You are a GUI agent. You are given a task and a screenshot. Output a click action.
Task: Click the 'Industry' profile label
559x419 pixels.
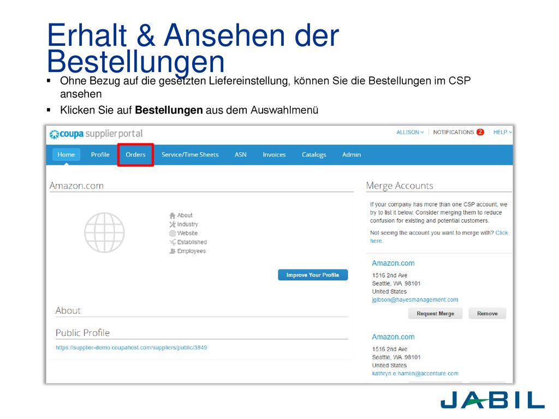(188, 224)
